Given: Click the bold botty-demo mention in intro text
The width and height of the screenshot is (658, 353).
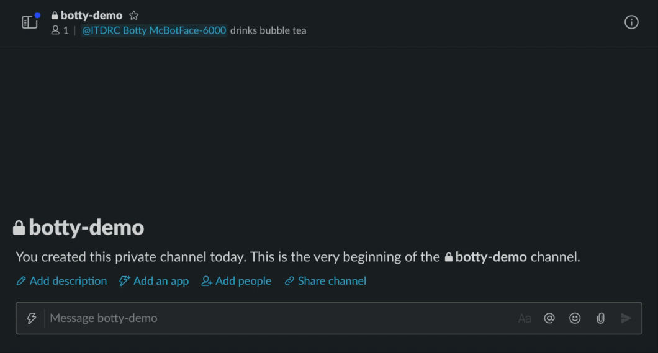Looking at the screenshot, I should [x=490, y=257].
